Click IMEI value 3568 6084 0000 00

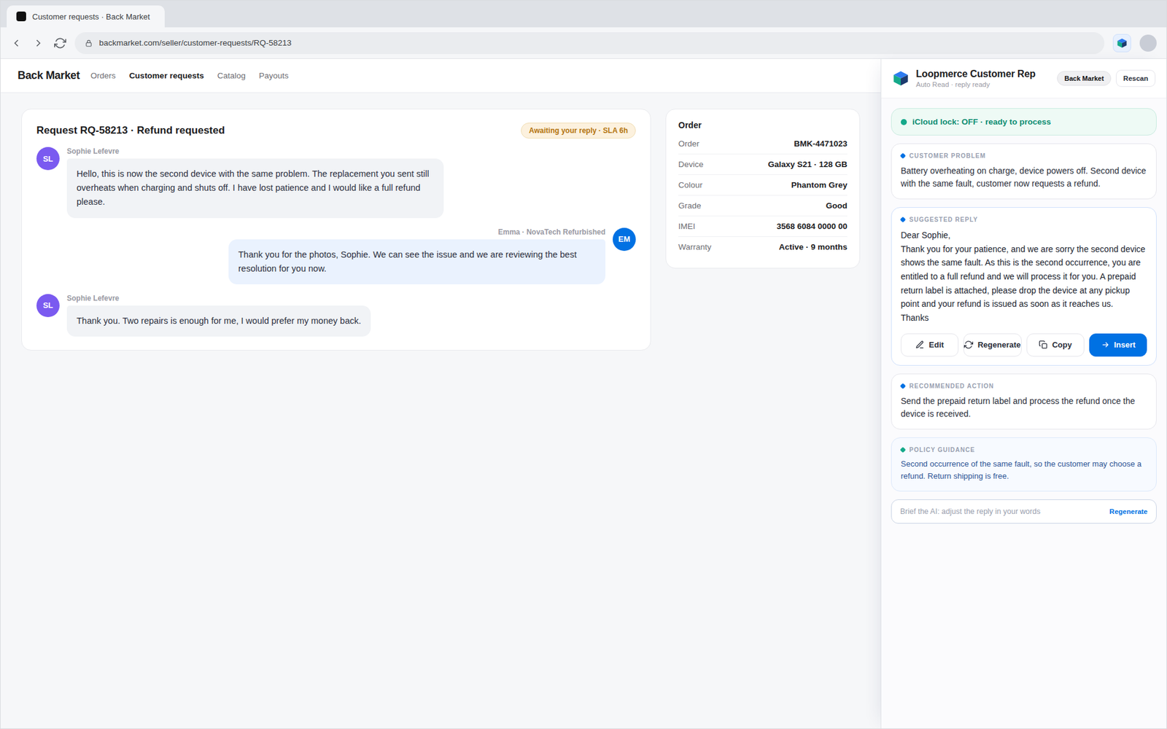811,227
